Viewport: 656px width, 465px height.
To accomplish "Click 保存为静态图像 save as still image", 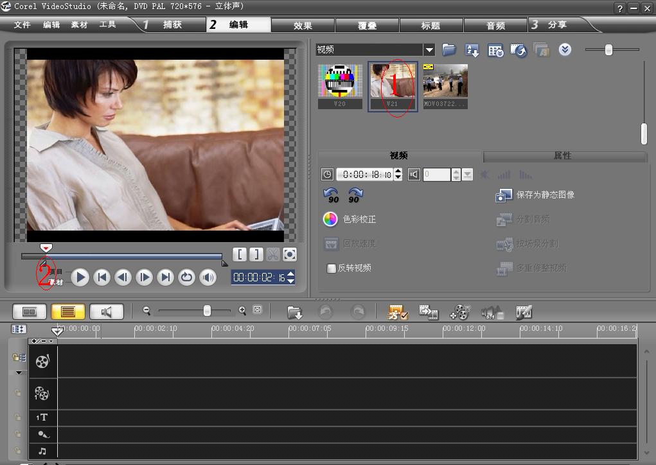I will (535, 195).
